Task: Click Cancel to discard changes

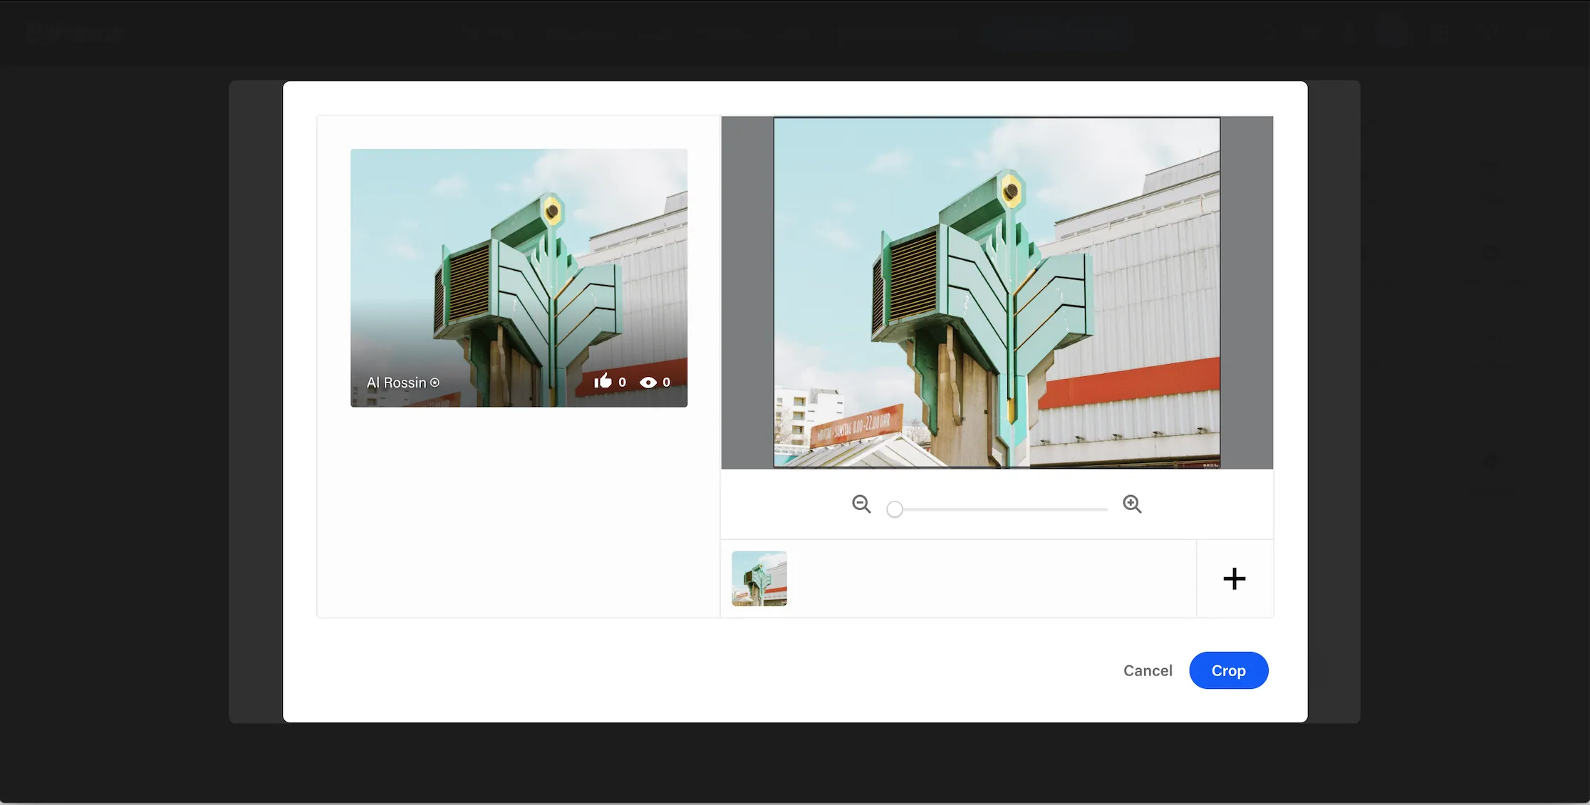Action: coord(1148,670)
